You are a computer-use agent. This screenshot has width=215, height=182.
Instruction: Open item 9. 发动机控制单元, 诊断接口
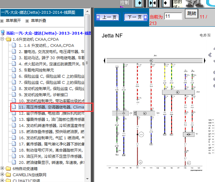pyautogui.click(x=43, y=95)
